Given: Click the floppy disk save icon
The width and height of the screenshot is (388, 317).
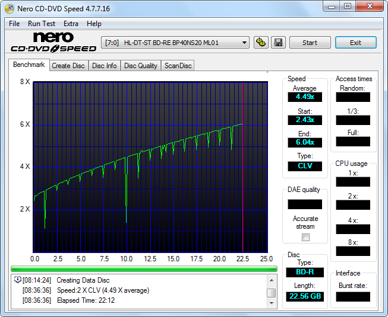Looking at the screenshot, I should pyautogui.click(x=279, y=43).
